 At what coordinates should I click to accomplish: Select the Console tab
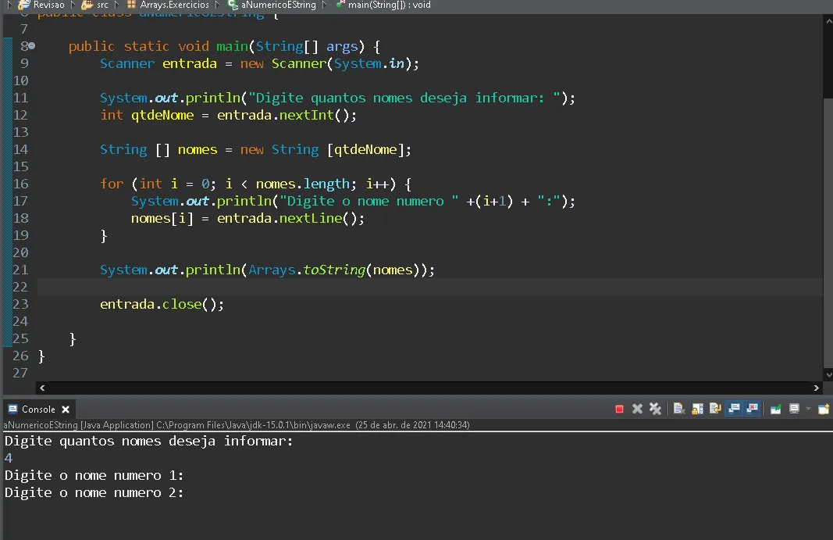tap(34, 408)
